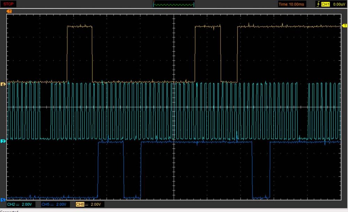Image resolution: width=348 pixels, height=212 pixels.
Task: Click the CH5 DC coupling icon
Action: click(x=52, y=204)
